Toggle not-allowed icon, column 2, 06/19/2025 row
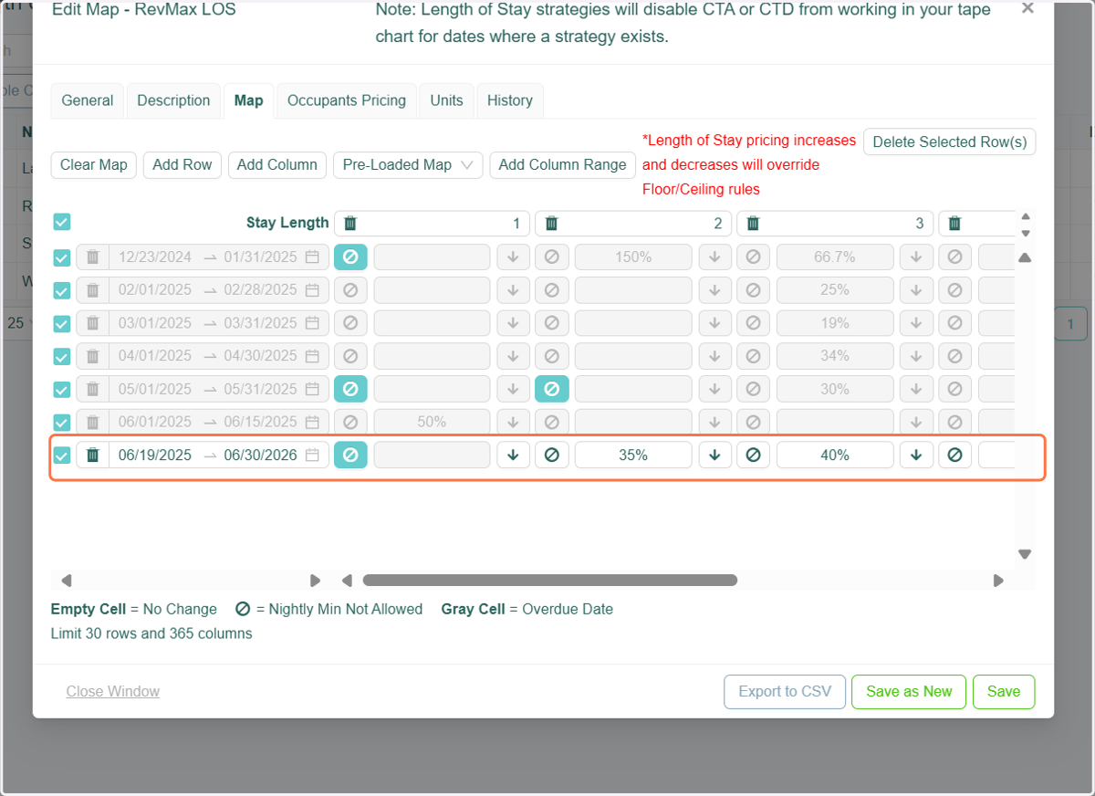The width and height of the screenshot is (1095, 796). coord(552,455)
